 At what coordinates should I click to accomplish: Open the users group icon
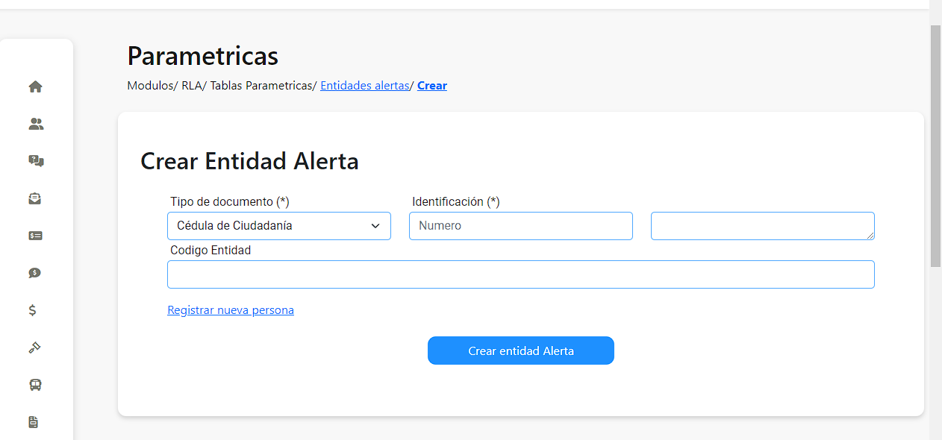(x=36, y=124)
